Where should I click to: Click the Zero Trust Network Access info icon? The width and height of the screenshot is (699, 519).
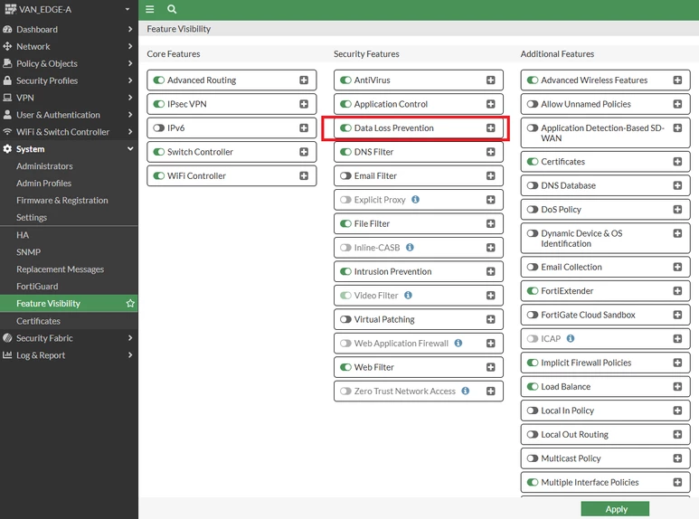coord(466,391)
